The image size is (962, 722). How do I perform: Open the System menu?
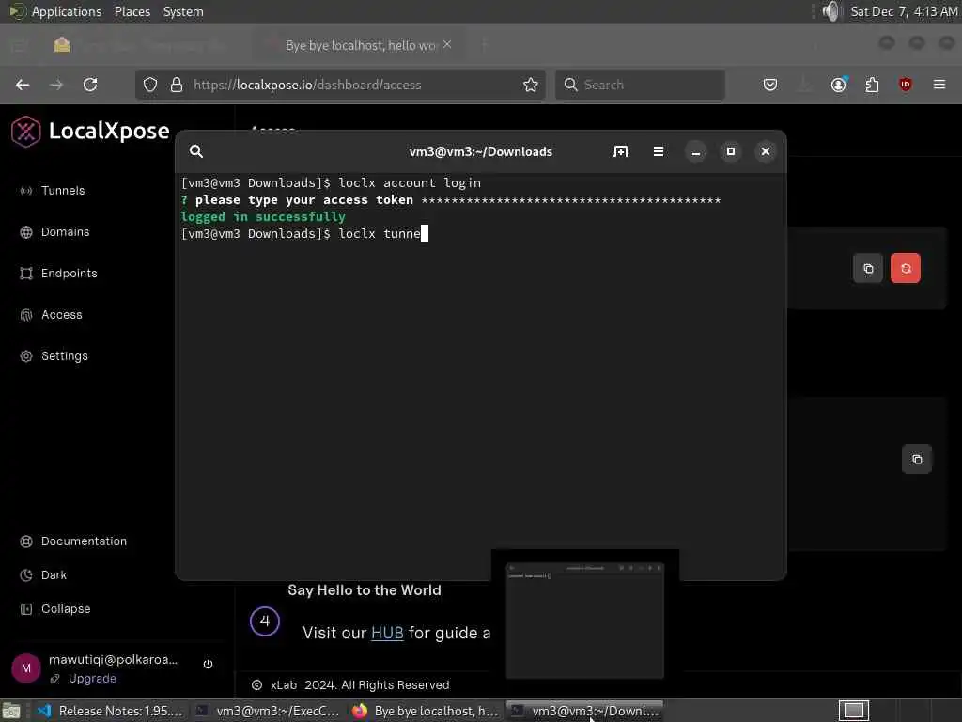point(183,11)
